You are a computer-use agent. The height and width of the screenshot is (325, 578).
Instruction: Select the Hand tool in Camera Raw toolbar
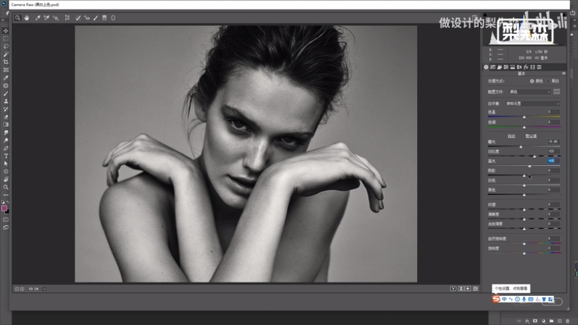pyautogui.click(x=27, y=18)
